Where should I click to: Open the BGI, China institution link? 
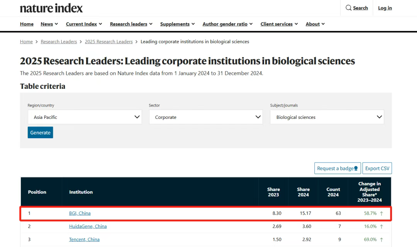click(x=80, y=213)
